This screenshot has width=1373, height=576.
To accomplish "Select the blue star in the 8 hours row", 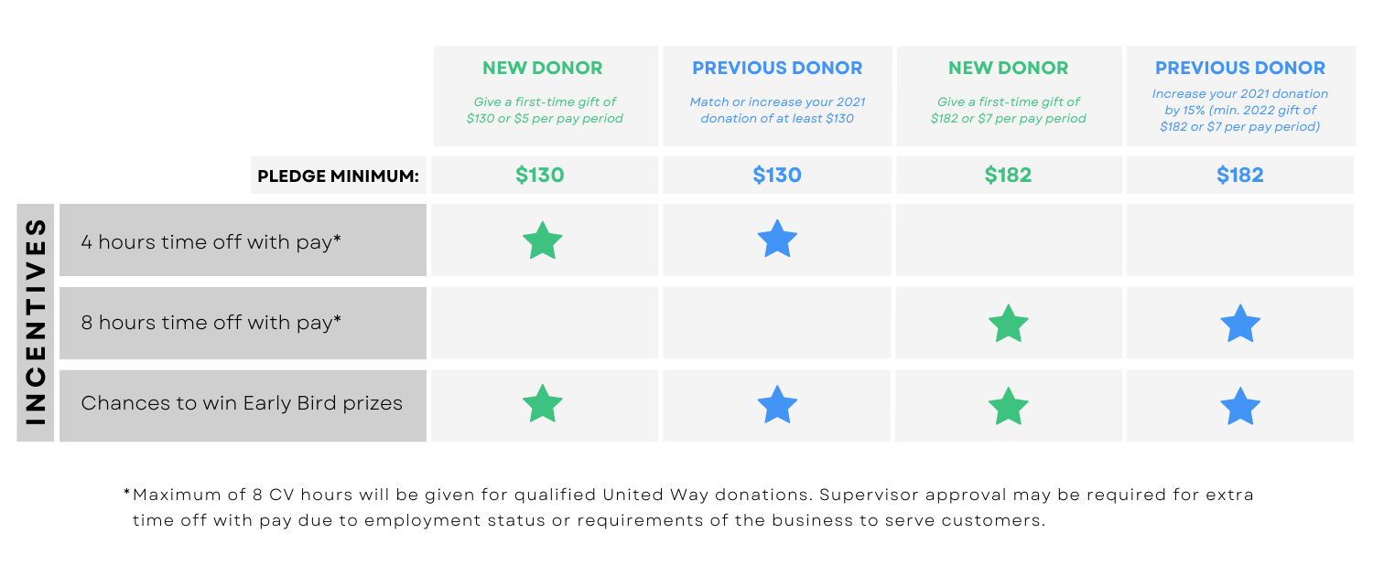I will coord(1240,324).
